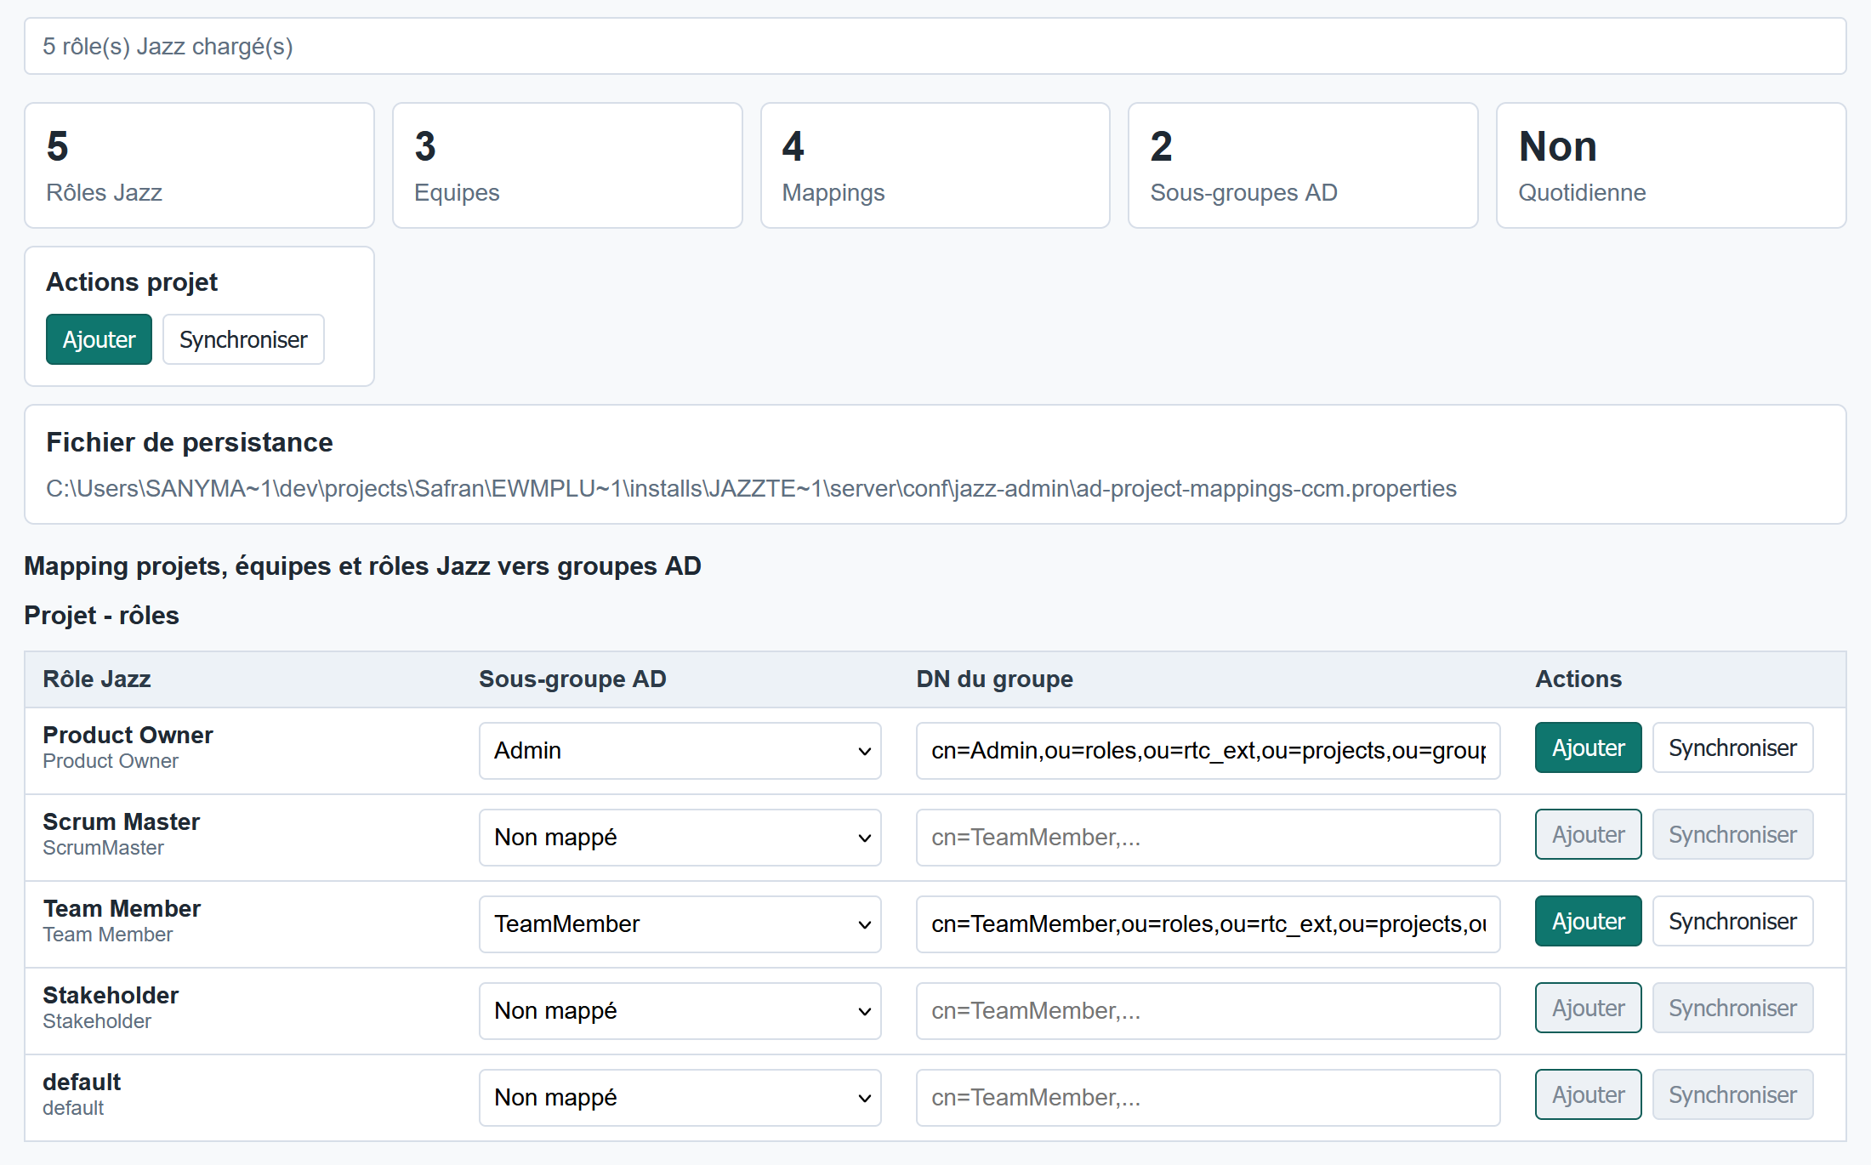This screenshot has width=1871, height=1165.
Task: Open Sous-groupe AD dropdown for Product Owner
Action: tap(680, 751)
